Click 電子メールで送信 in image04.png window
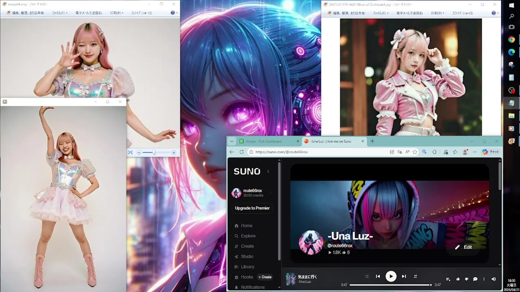 89,13
